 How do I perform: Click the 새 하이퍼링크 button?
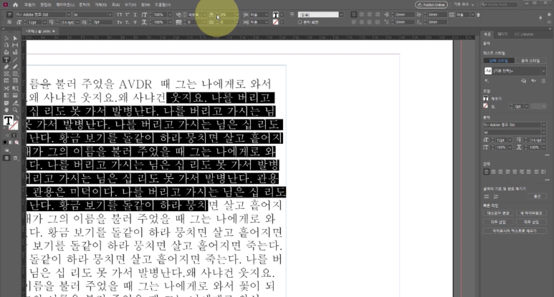[x=531, y=213]
